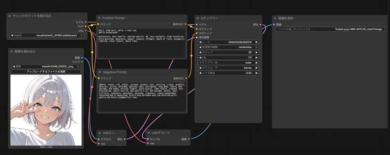Click the Kサンプラー node title

coord(210,18)
